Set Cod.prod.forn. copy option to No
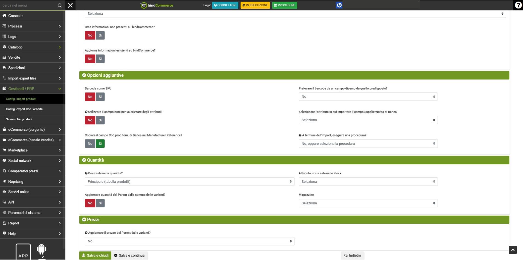Screen dimensions: 523x260 (90, 144)
